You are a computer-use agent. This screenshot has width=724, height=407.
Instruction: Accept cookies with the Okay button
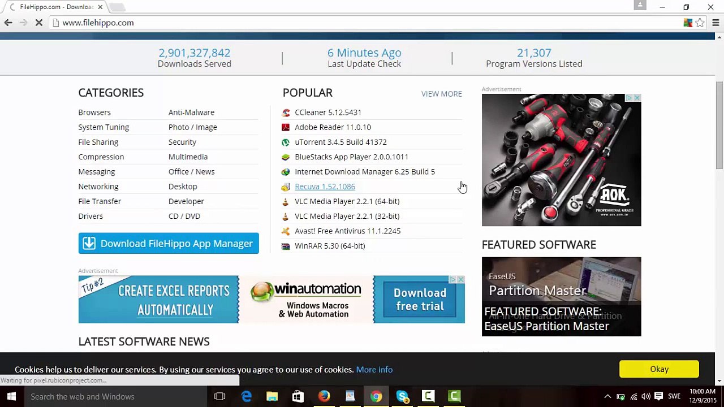point(659,369)
